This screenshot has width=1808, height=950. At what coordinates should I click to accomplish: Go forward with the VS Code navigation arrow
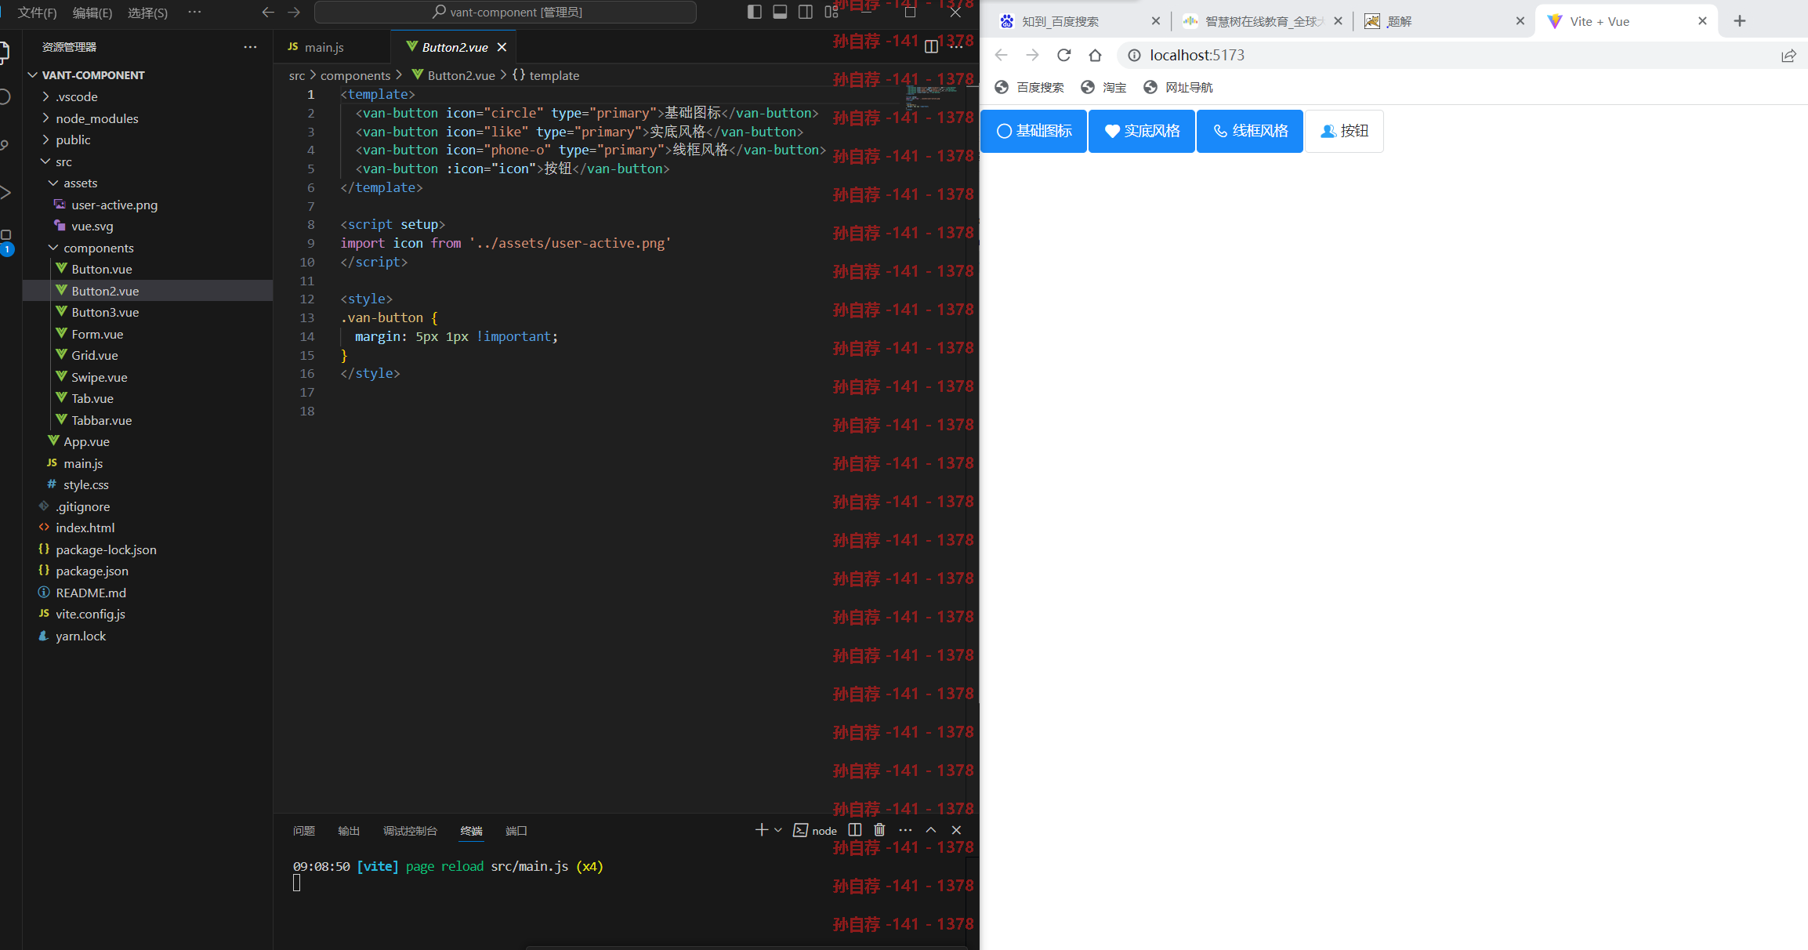[x=294, y=13]
